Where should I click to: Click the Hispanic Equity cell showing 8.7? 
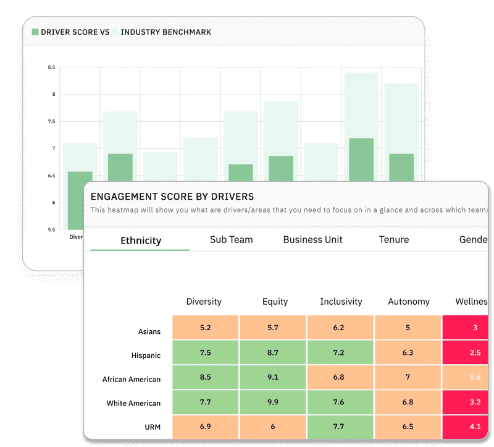coord(273,352)
